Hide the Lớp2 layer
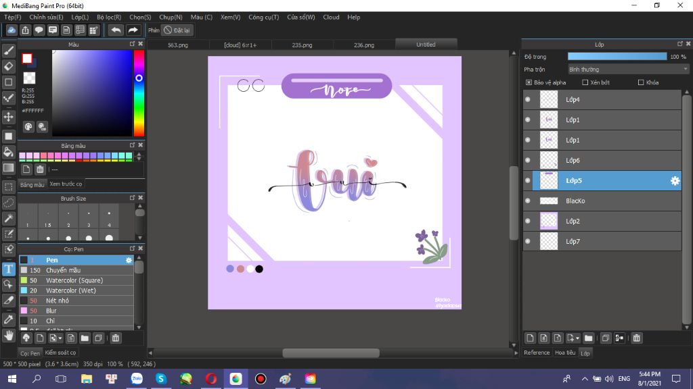The image size is (693, 389). tap(528, 221)
